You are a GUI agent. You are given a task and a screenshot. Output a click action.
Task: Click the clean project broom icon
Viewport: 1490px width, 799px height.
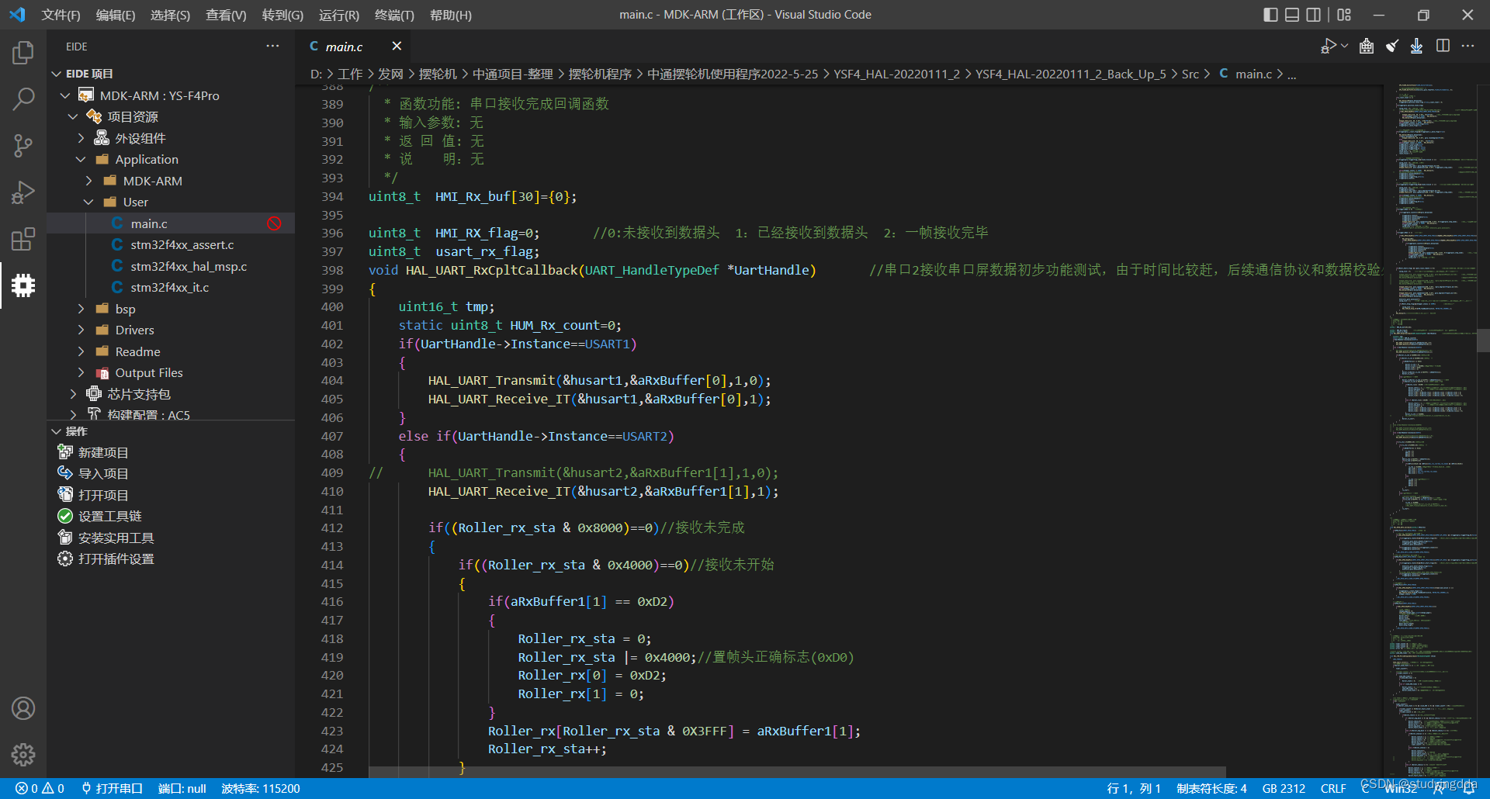(1392, 47)
